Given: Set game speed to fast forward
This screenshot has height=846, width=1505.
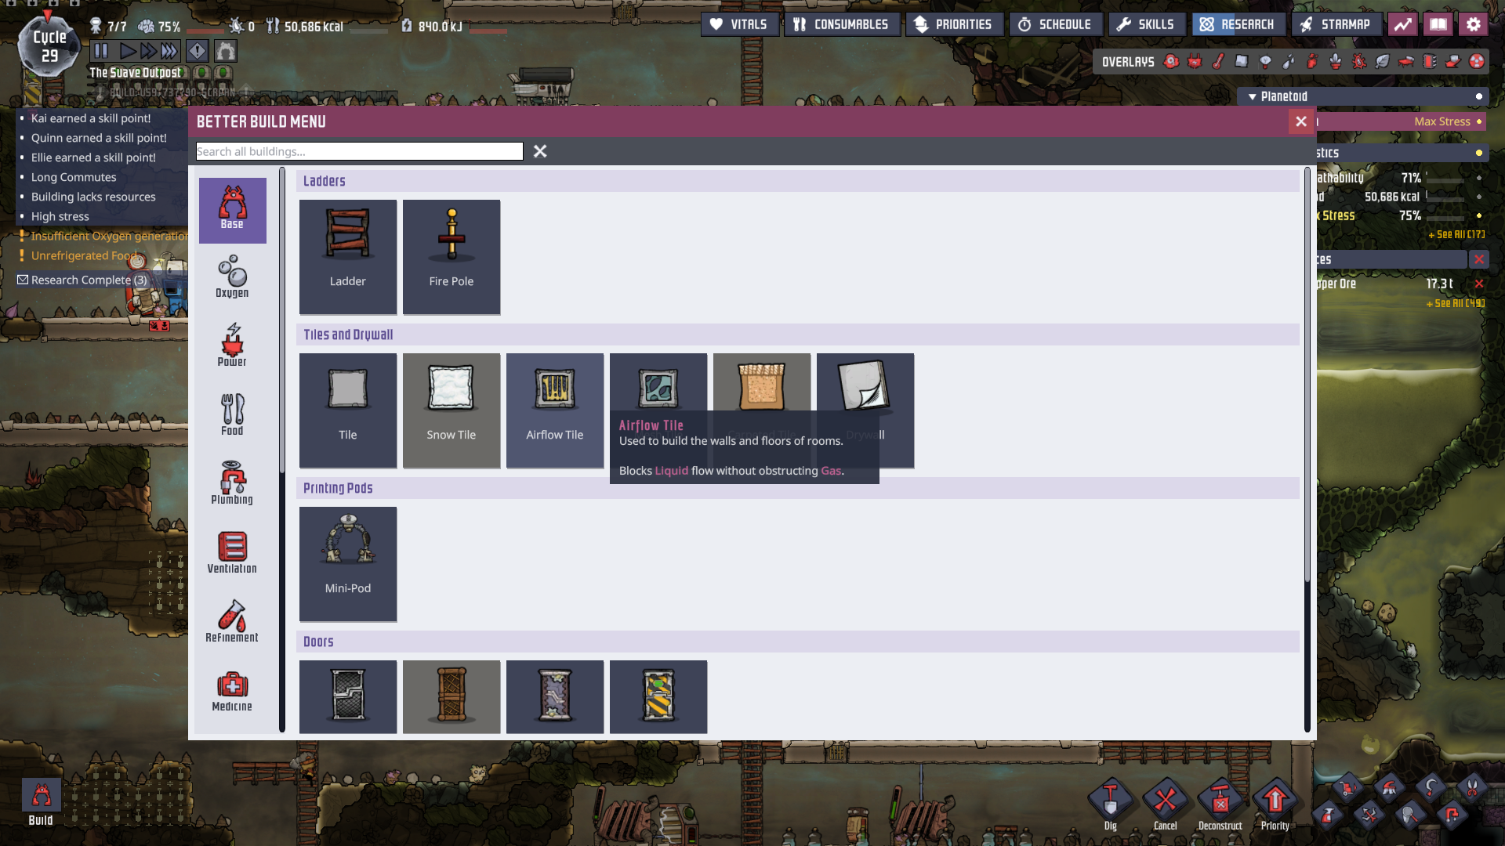Looking at the screenshot, I should 148,52.
